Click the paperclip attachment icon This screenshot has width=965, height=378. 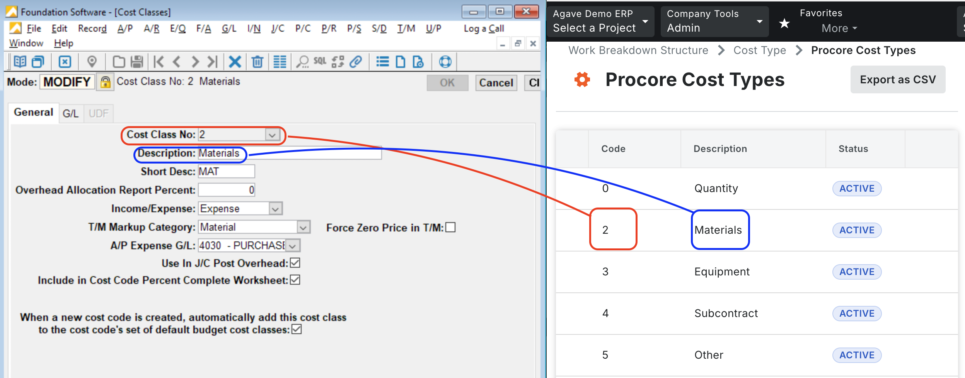356,62
